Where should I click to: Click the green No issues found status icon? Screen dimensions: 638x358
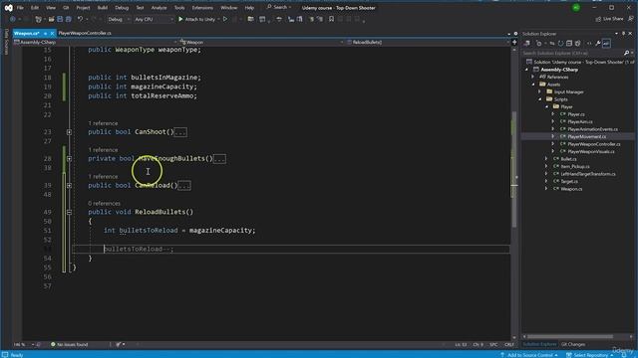[x=53, y=344]
